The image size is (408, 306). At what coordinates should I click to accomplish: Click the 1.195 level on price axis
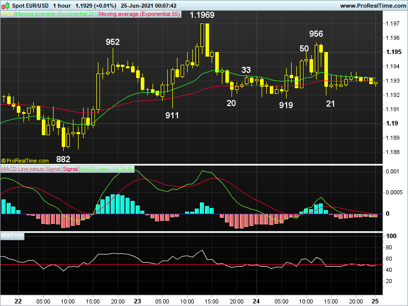click(393, 52)
